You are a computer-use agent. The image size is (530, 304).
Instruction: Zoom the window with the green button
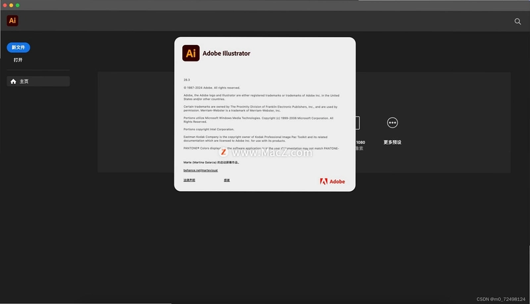(18, 5)
